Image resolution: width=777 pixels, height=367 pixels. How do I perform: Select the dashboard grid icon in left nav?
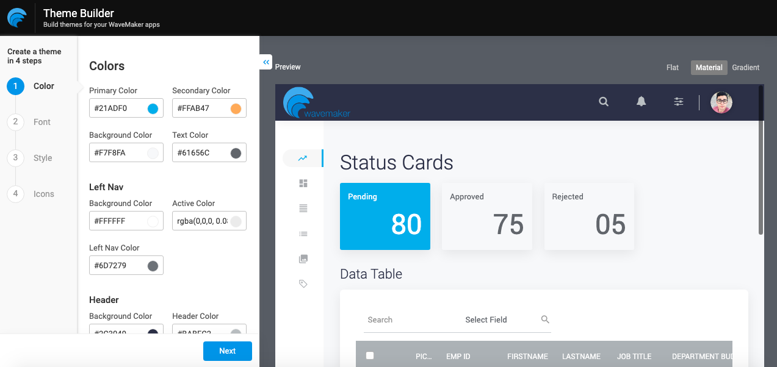[x=303, y=184]
